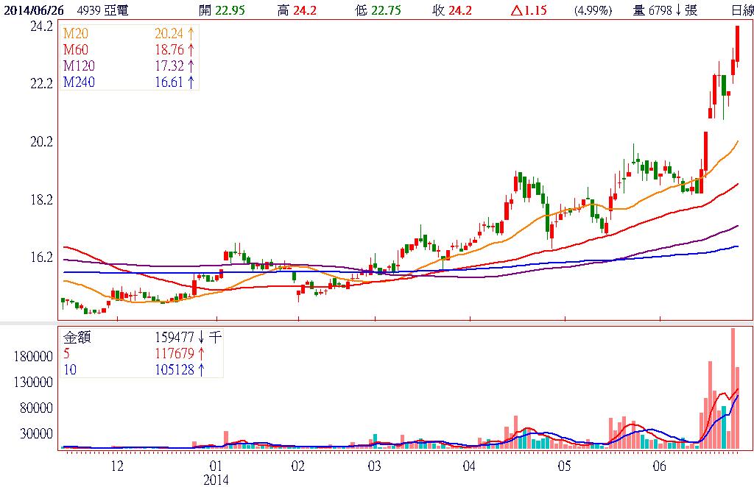Select the 5-day volume average 117679

175,354
